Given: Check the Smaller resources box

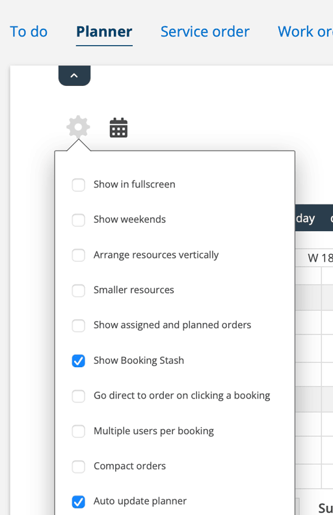Looking at the screenshot, I should click(79, 290).
